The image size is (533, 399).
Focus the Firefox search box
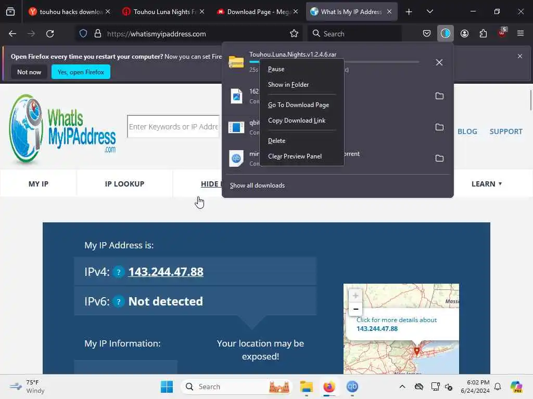point(354,34)
